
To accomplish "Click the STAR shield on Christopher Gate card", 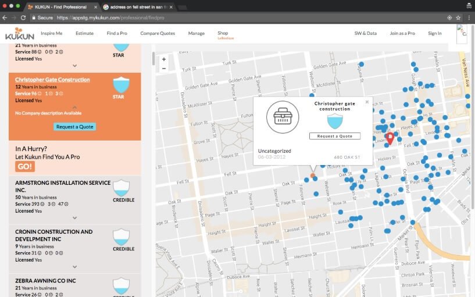I will (x=121, y=85).
